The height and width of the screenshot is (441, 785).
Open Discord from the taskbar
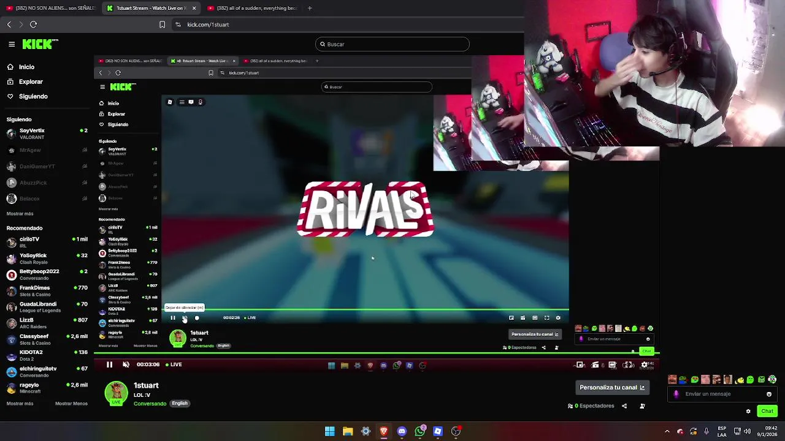402,431
